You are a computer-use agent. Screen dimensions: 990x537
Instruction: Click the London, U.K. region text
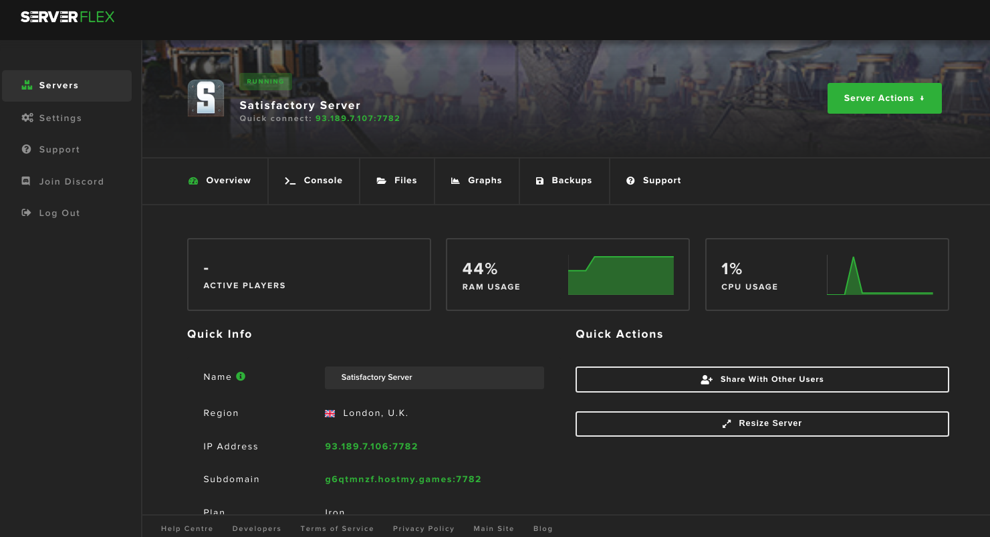[x=376, y=413]
